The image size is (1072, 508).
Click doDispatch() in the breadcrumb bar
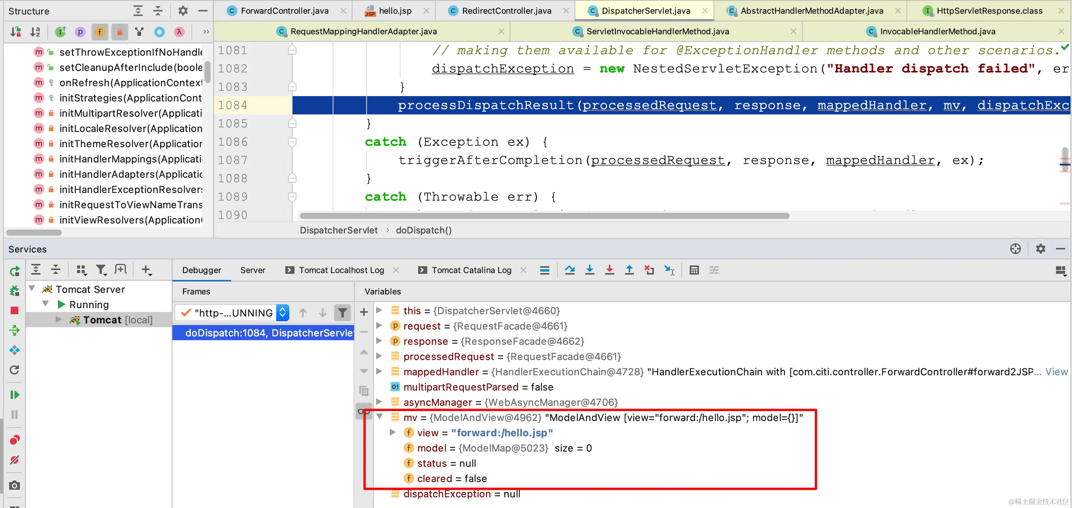click(x=423, y=230)
